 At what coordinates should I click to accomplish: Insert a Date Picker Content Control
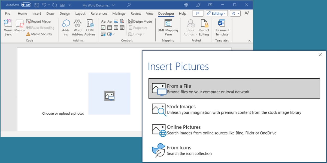[x=122, y=27]
